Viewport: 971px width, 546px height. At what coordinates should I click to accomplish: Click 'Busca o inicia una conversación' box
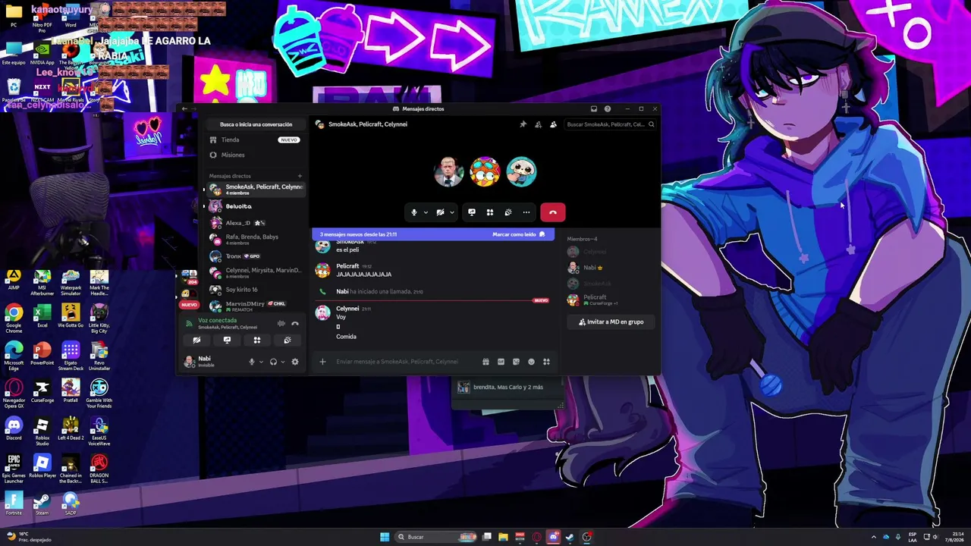click(256, 124)
